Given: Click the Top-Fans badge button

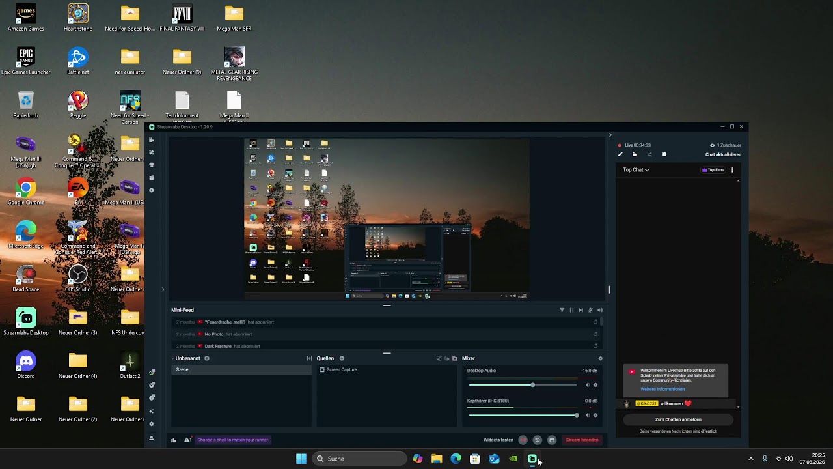Looking at the screenshot, I should point(713,170).
